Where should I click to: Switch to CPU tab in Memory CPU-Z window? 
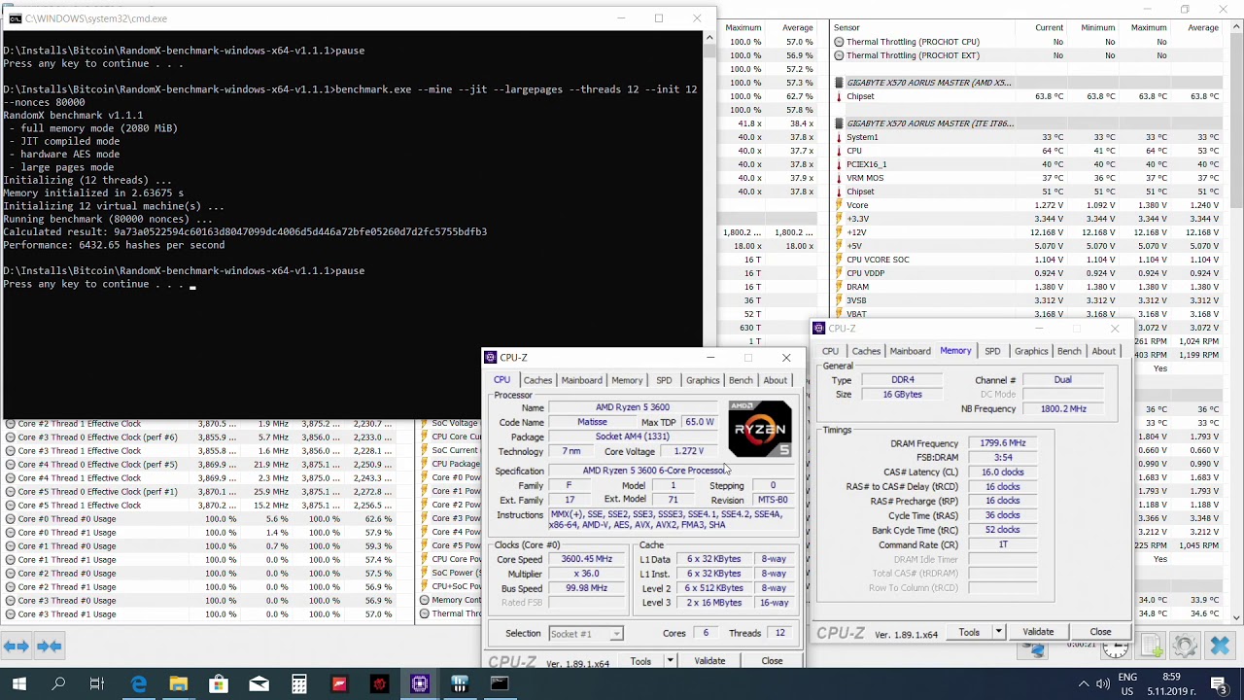point(830,351)
